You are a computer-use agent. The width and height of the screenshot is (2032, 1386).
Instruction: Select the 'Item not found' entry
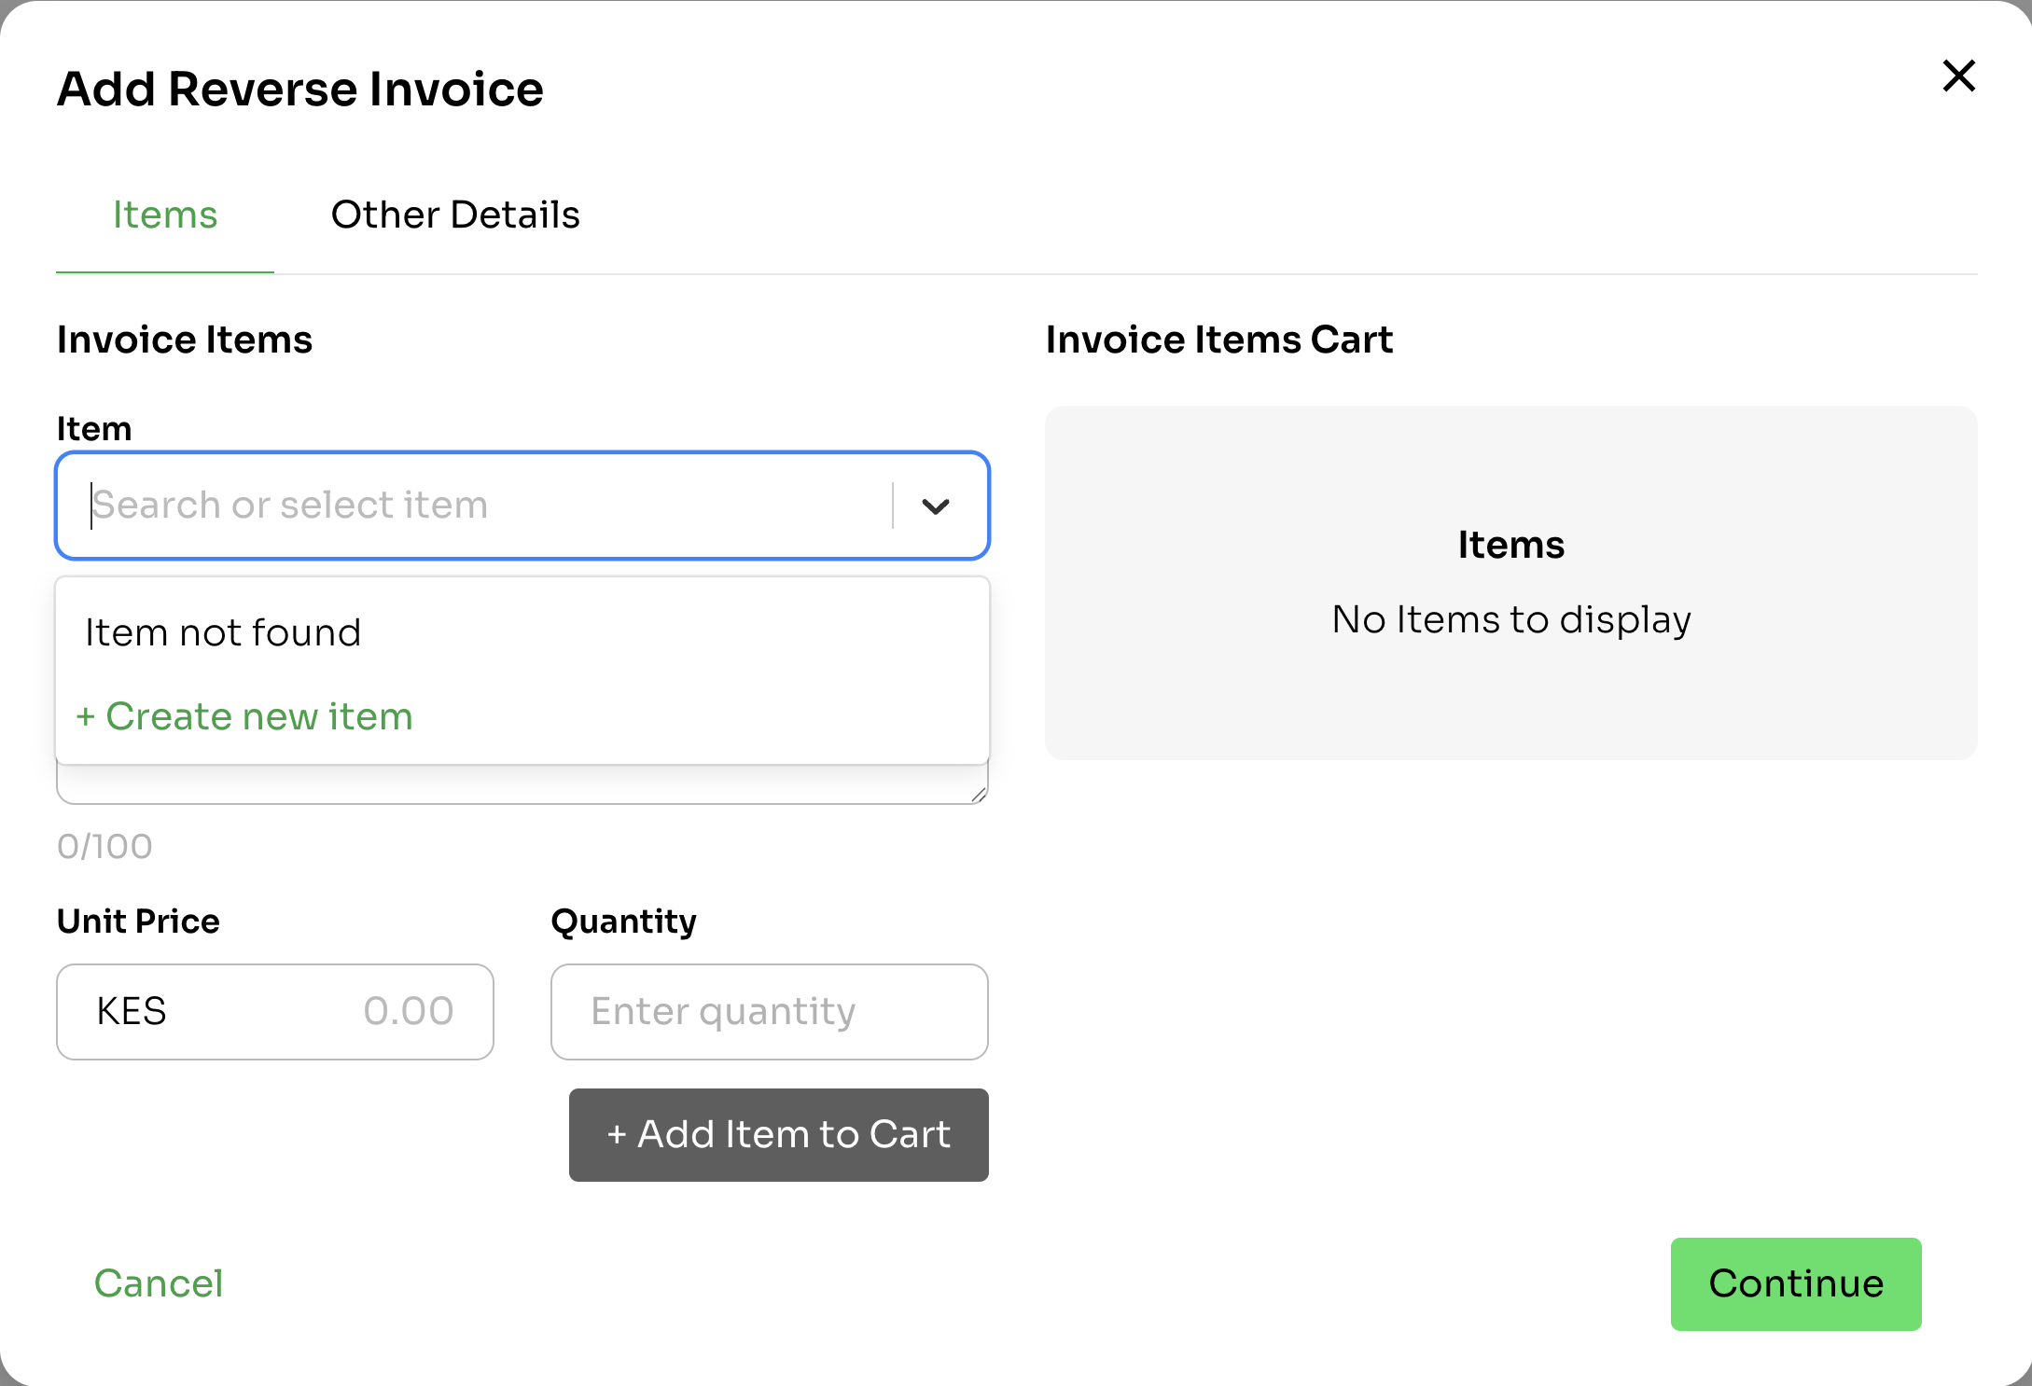point(223,632)
